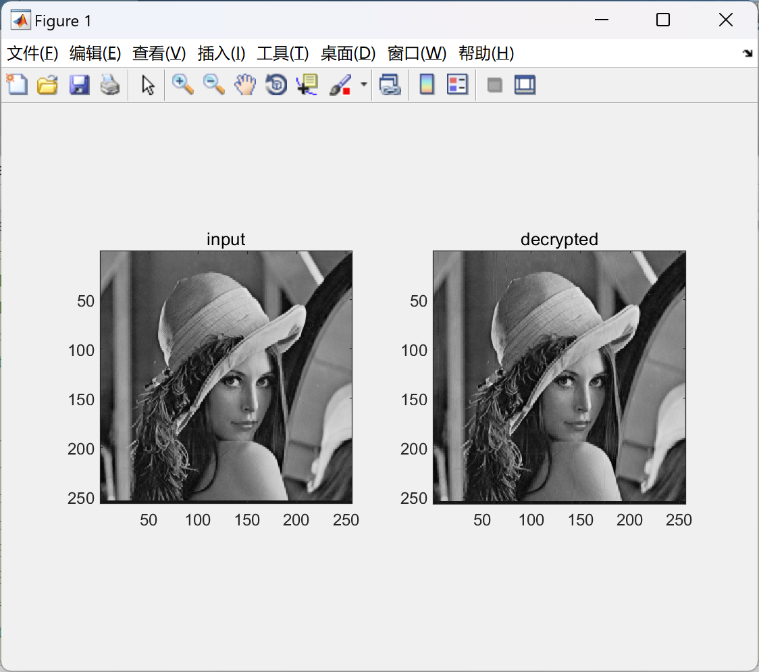Toggle the Brush data tool
This screenshot has width=759, height=672.
pos(340,84)
